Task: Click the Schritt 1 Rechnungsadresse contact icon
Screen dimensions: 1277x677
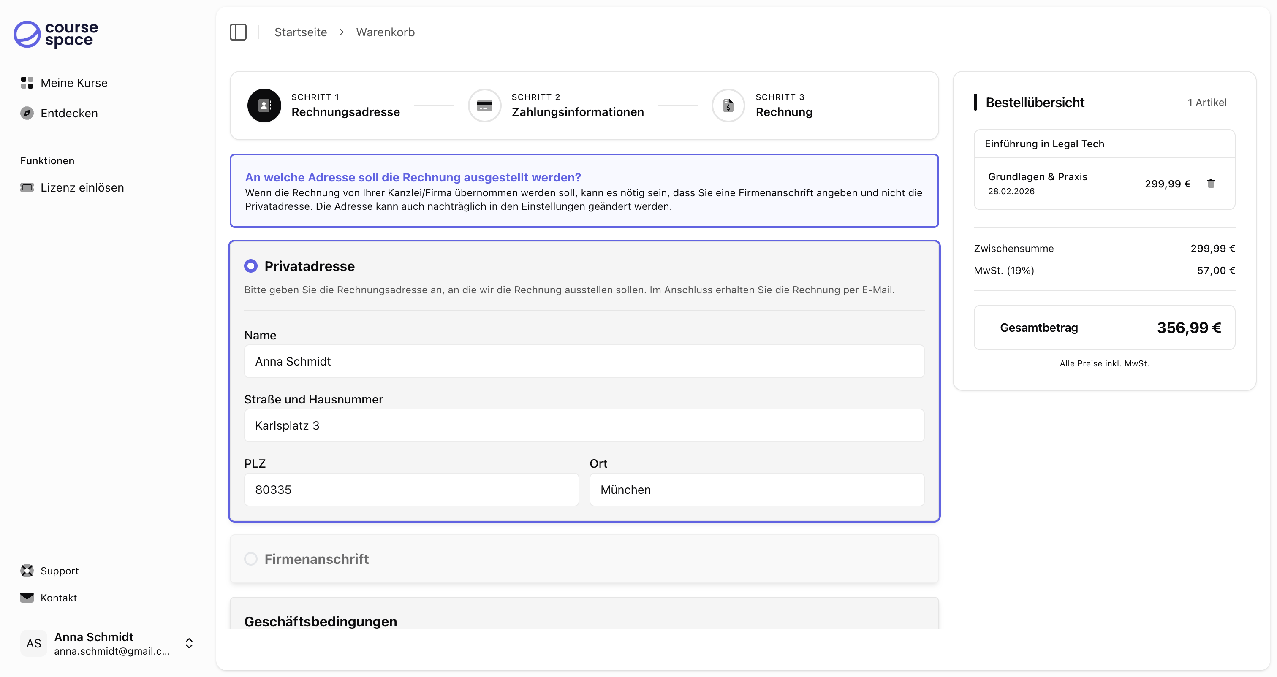Action: point(264,105)
